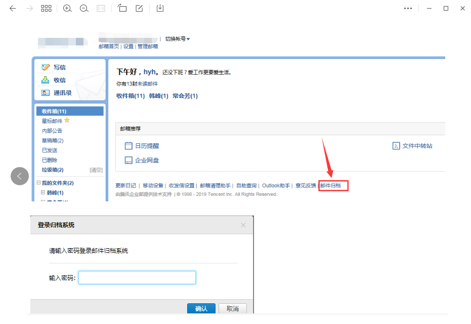The image size is (471, 324).
Task: Open 意见反馈 footer link
Action: [x=306, y=186]
